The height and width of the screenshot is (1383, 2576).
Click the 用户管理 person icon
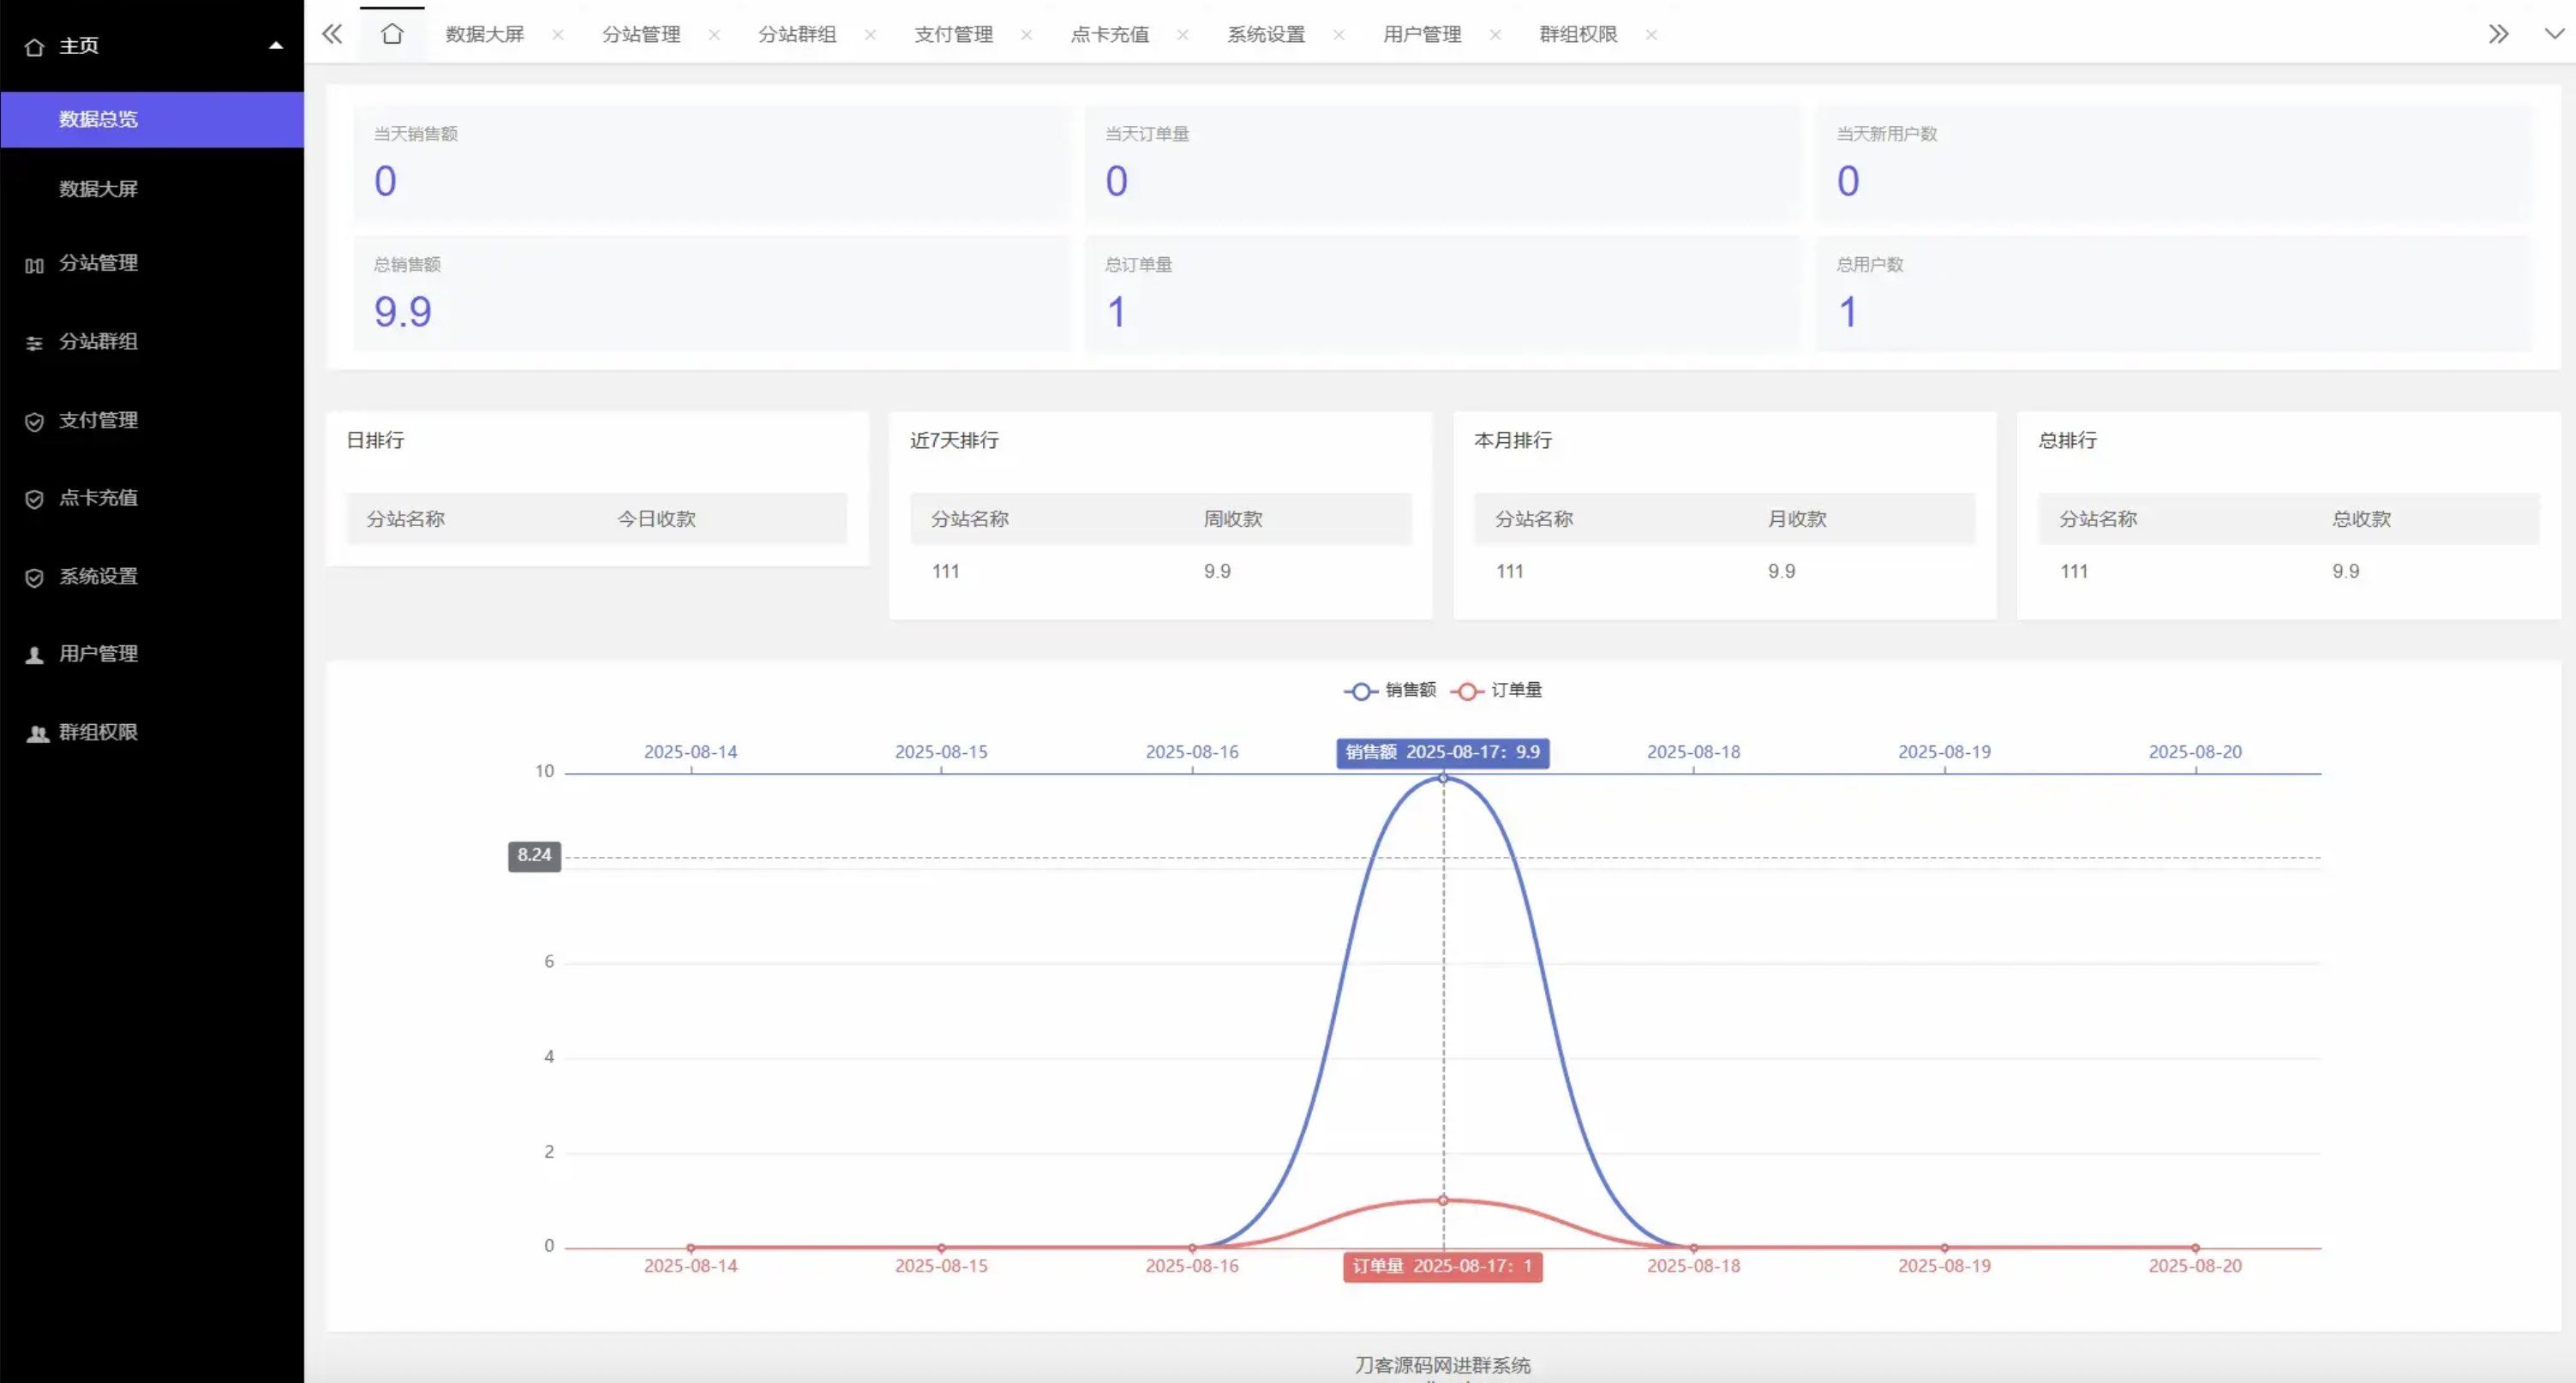pyautogui.click(x=34, y=655)
